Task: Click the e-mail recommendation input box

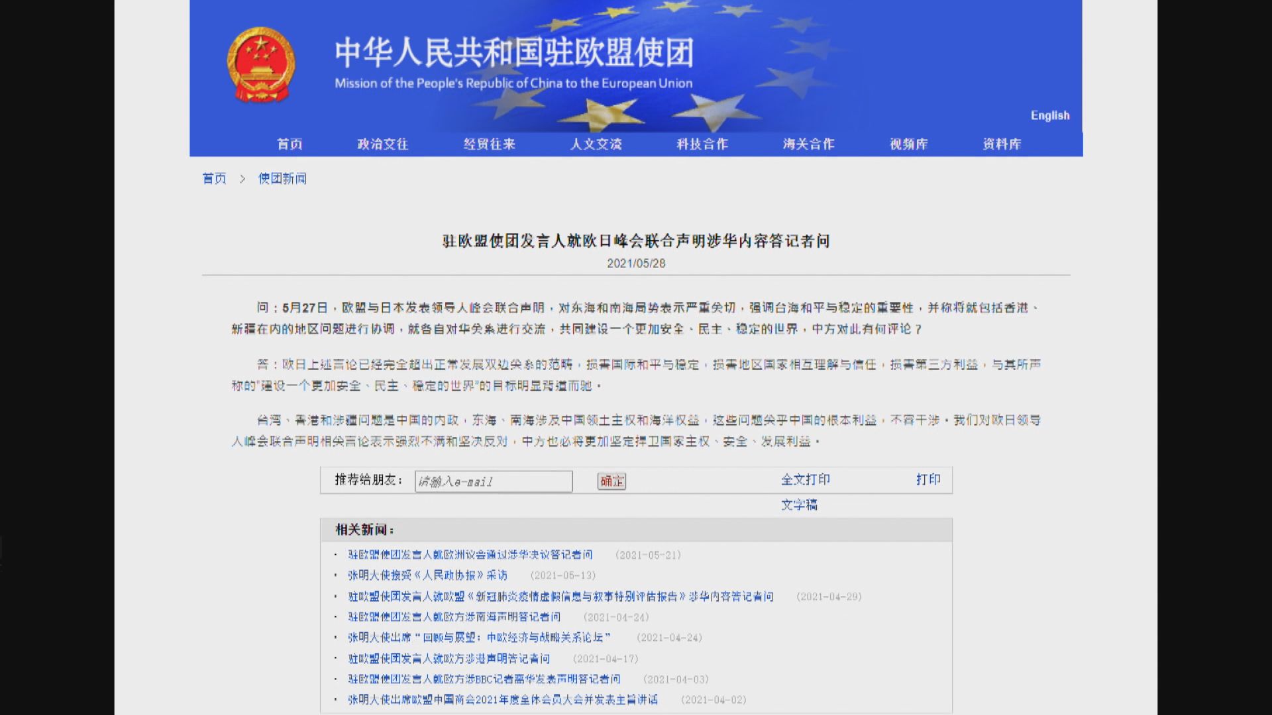Action: (493, 481)
